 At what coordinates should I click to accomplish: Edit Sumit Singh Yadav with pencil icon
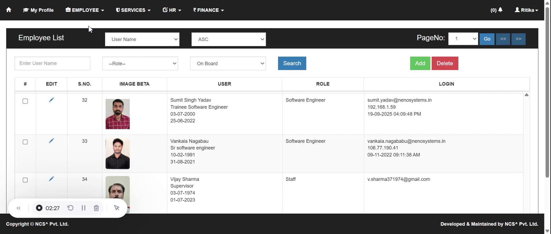[51, 100]
